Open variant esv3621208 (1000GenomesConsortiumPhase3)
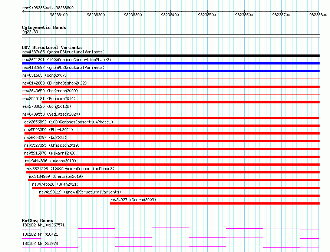Screen dimensions: 330x252 coord(70,169)
